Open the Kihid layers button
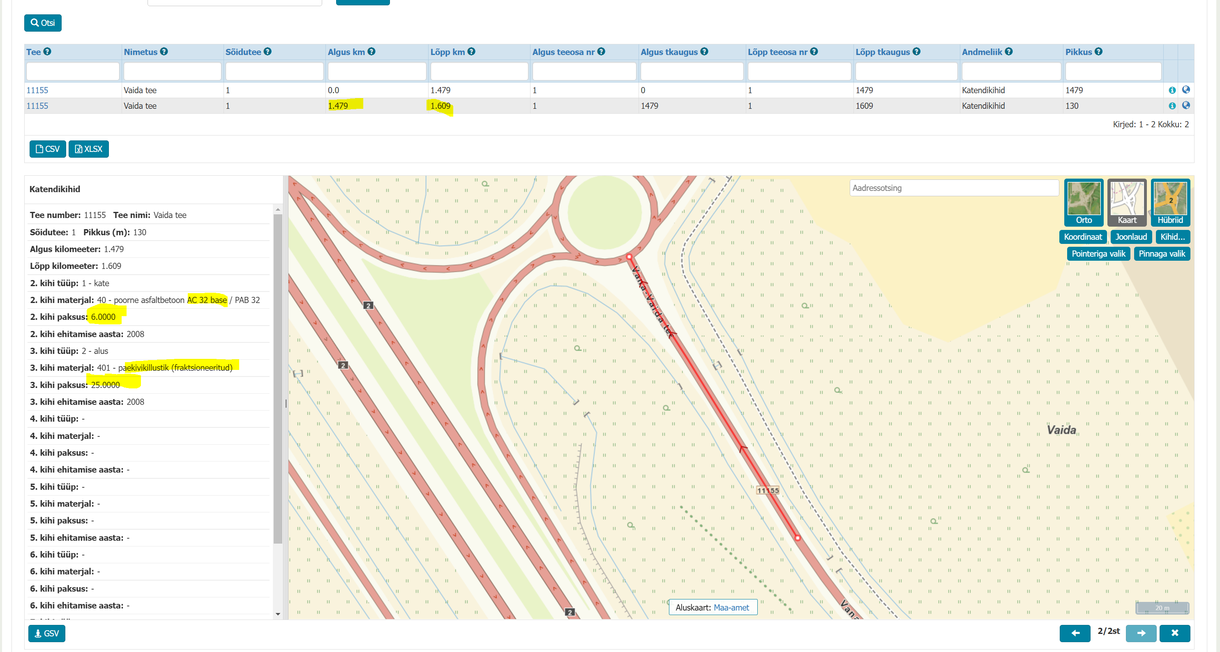 (1173, 236)
